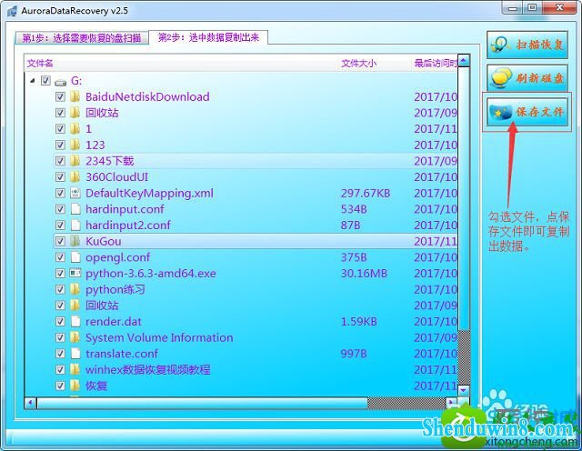
Task: Click the G: drive icon
Action: (x=60, y=81)
